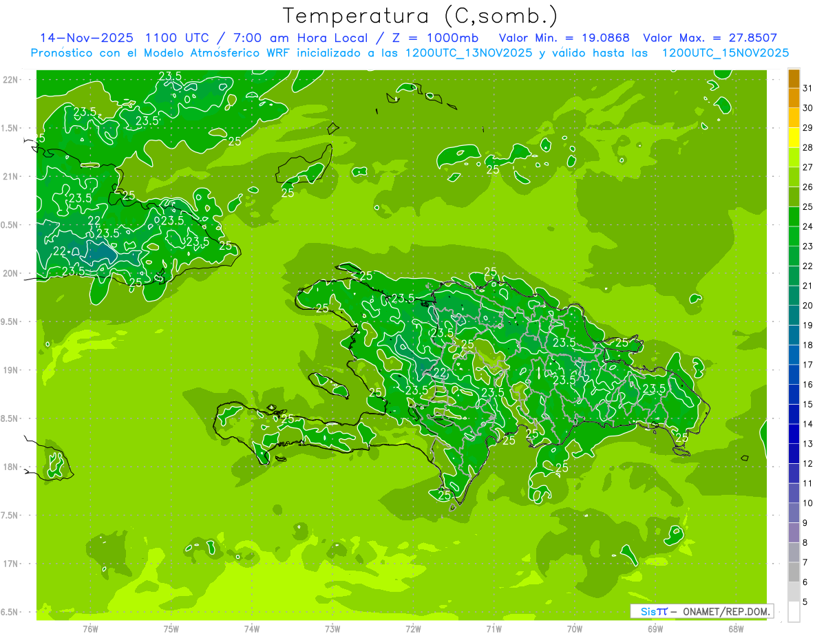The width and height of the screenshot is (826, 638).
Task: Pick the dark blue legend swatch between 13 and 14
Action: [794, 434]
